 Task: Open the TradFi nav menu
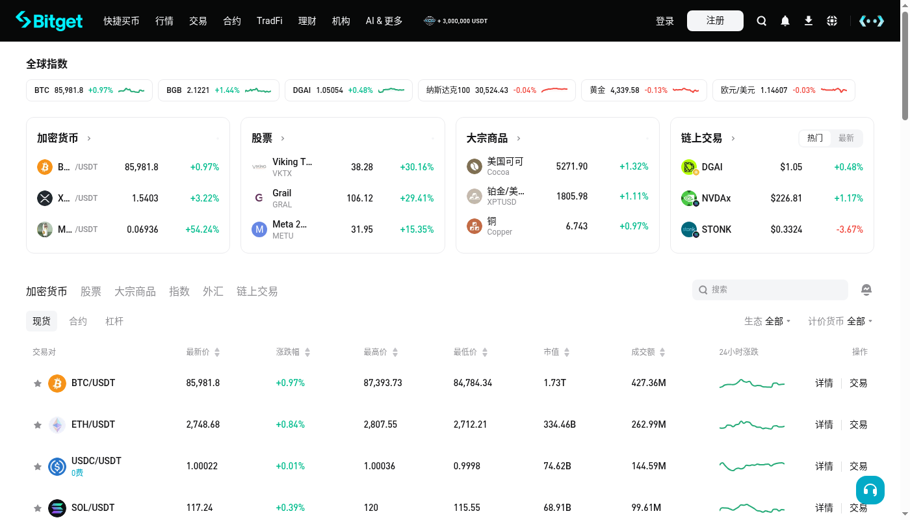pyautogui.click(x=270, y=21)
